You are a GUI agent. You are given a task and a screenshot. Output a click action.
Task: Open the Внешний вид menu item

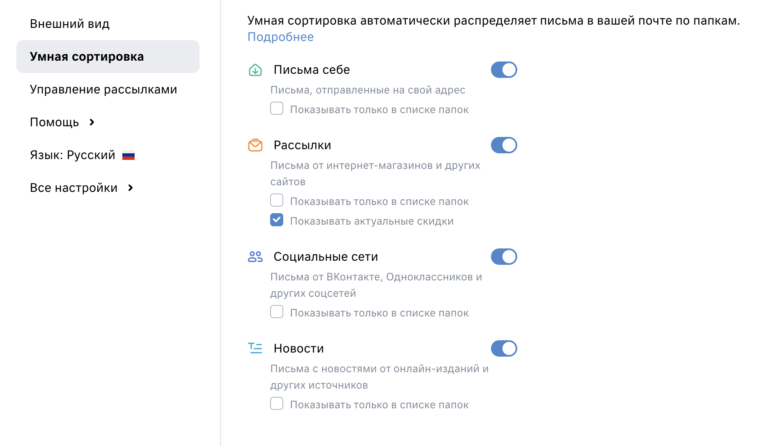pos(70,24)
